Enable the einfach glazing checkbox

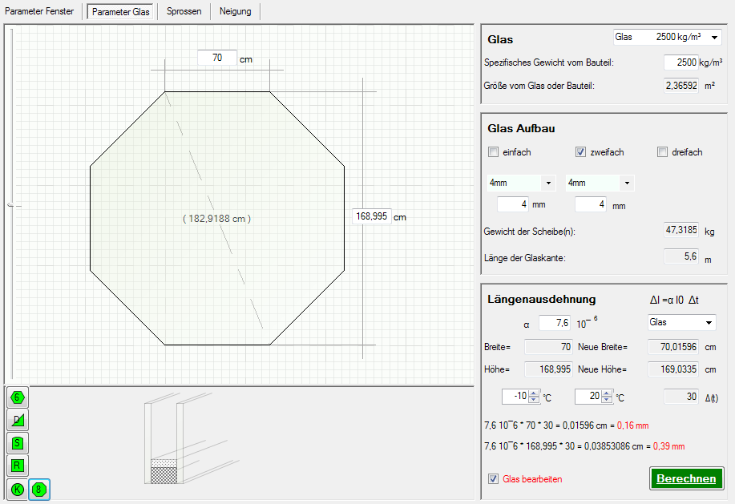pyautogui.click(x=493, y=152)
